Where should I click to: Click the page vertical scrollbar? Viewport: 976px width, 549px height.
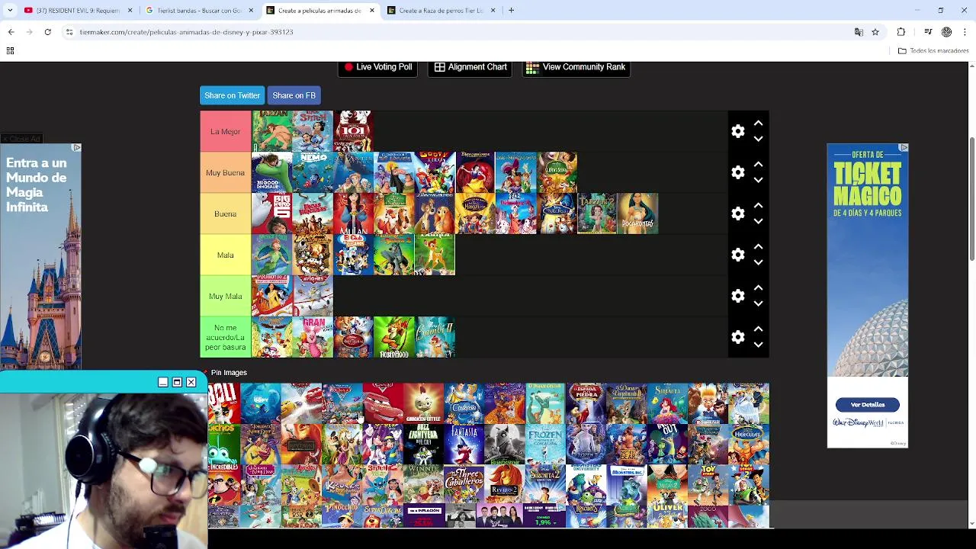pyautogui.click(x=971, y=201)
